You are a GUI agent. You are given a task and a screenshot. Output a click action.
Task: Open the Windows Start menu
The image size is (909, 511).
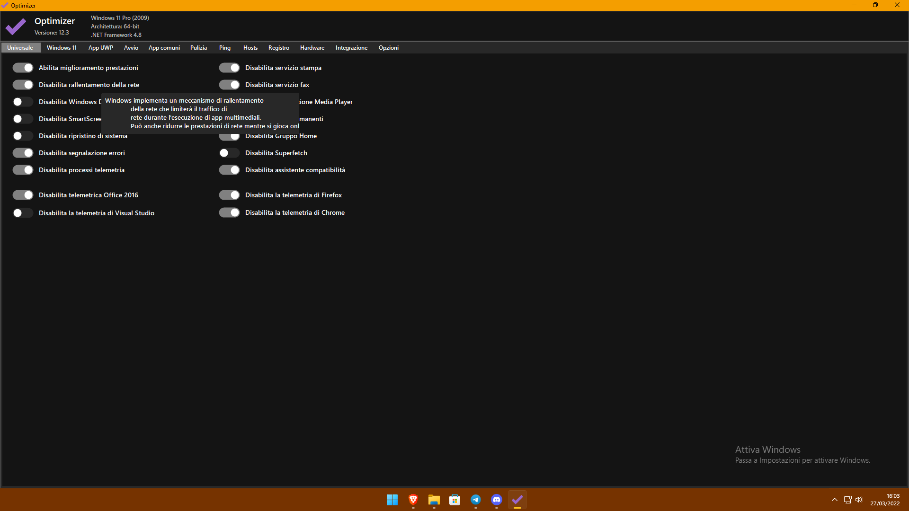[x=392, y=500]
